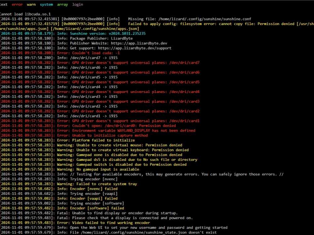This screenshot has width=314, height=235.
Task: Click the universal planes error for /dev/dri/card3
Action: (100, 101)
